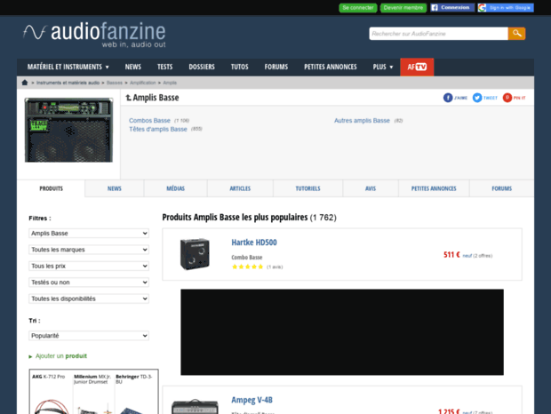
Task: Open AFTV from the red navigation button
Action: 417,67
